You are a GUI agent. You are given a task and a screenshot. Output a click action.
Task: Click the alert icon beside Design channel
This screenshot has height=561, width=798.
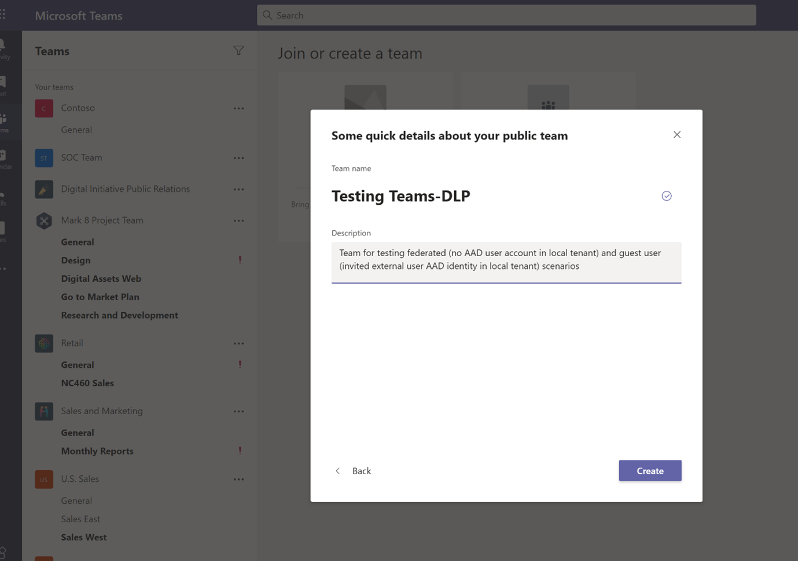[x=240, y=260]
